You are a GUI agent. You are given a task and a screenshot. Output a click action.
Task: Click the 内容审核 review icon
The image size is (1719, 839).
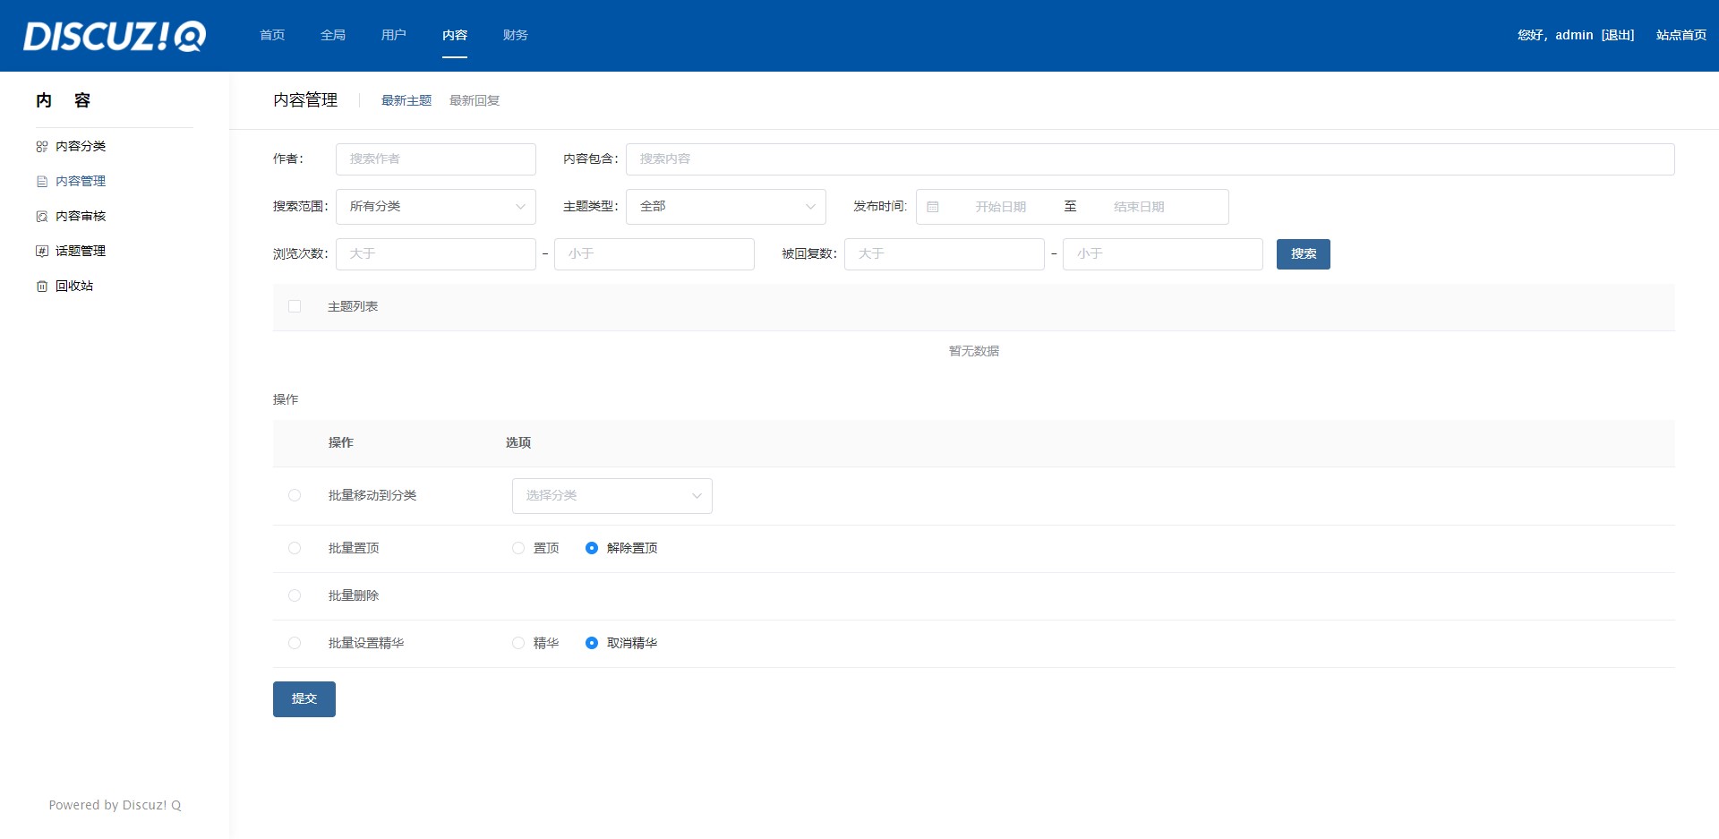[x=42, y=217]
